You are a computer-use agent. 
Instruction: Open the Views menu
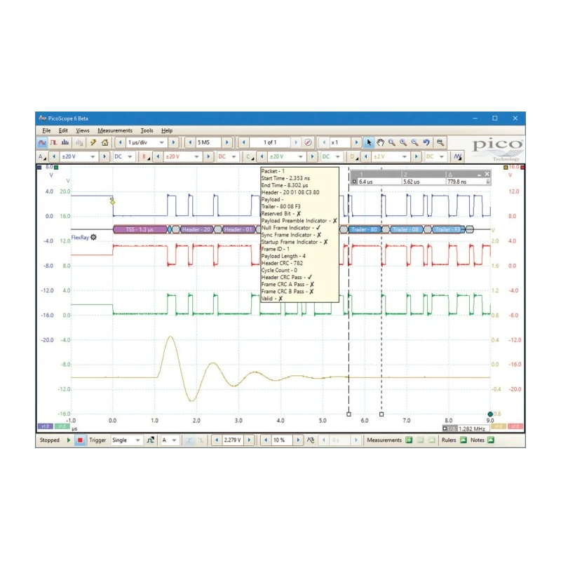82,130
